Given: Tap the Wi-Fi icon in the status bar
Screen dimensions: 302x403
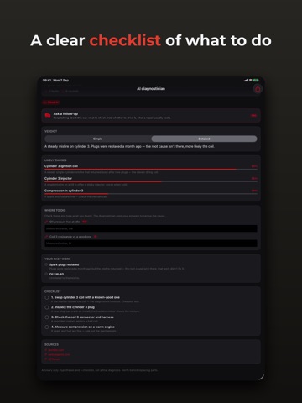Looking at the screenshot, I should click(250, 80).
